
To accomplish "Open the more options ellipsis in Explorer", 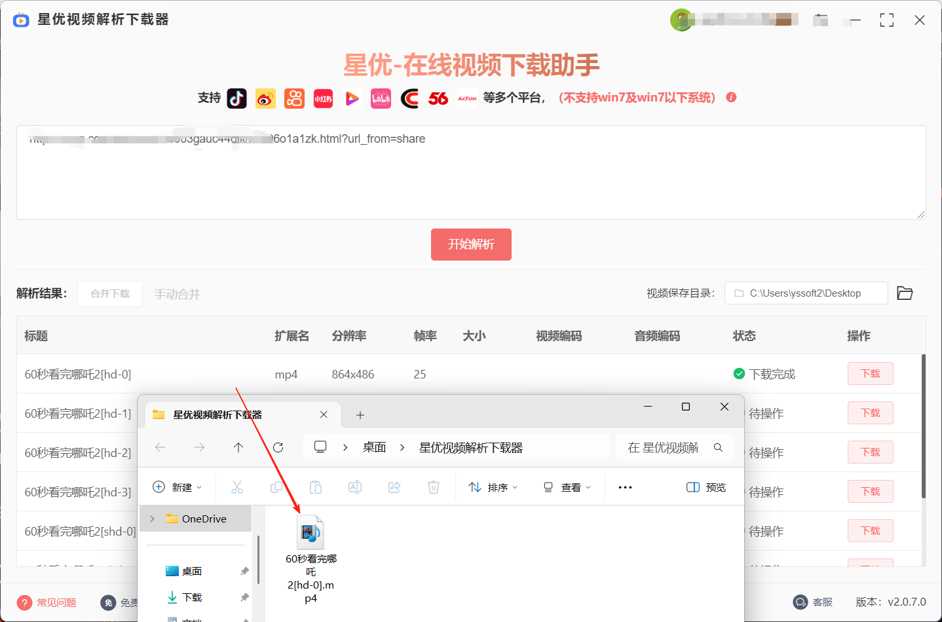I will (625, 487).
